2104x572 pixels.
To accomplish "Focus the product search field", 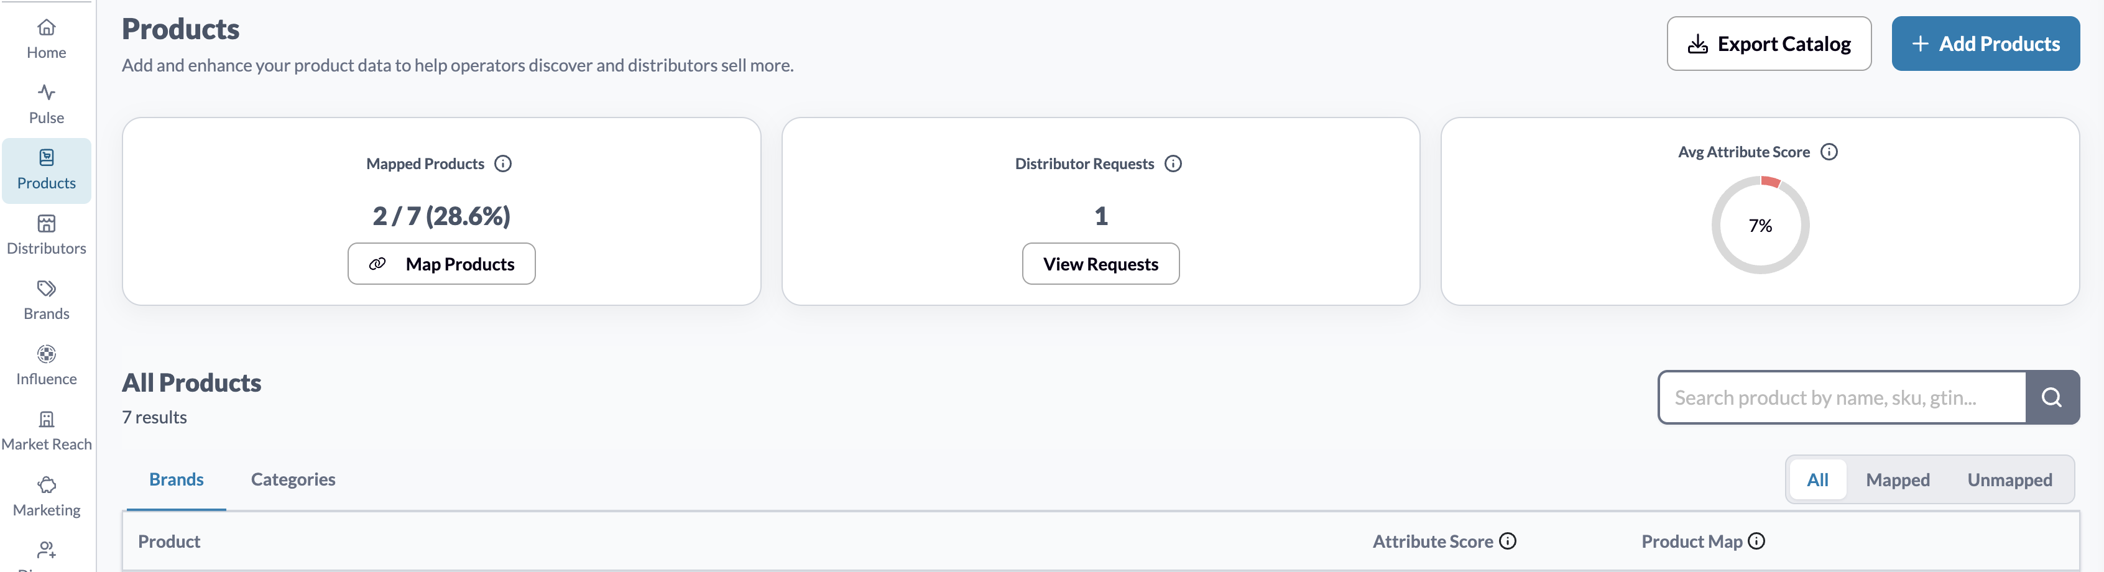I will click(x=1842, y=397).
